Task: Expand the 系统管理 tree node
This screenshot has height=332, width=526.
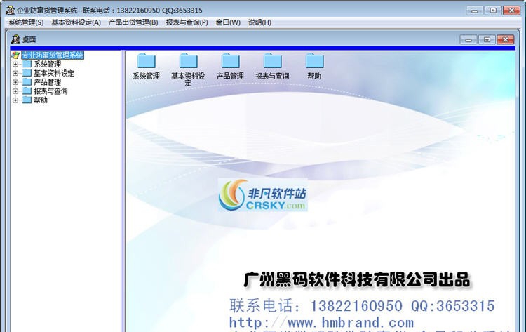Action: pos(15,64)
